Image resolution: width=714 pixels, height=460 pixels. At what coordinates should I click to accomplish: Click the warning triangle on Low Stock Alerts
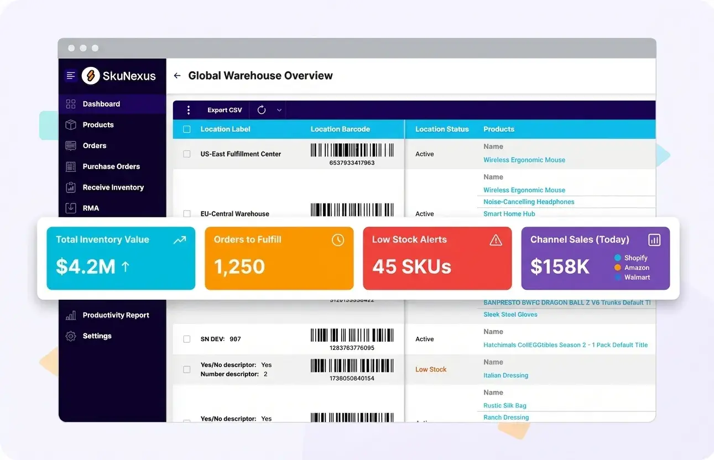(x=496, y=240)
